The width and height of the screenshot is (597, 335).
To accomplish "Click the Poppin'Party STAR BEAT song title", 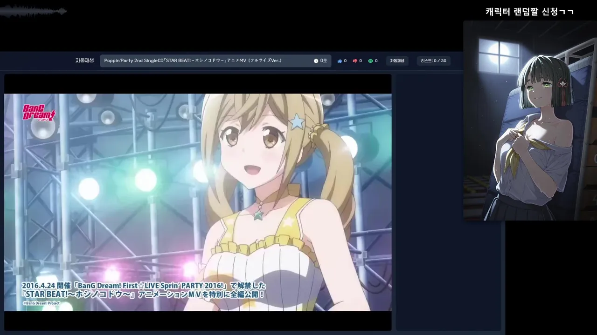I will (193, 60).
